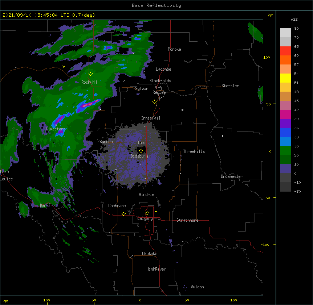Pick the red 65 dBZ legend swatch

point(285,51)
